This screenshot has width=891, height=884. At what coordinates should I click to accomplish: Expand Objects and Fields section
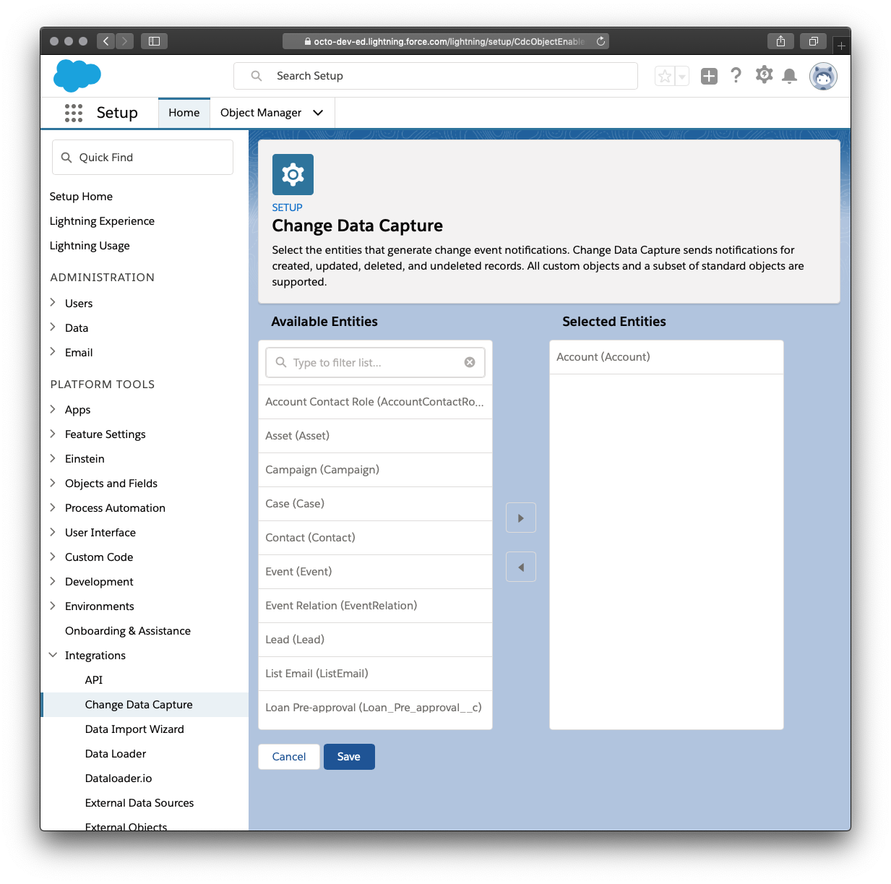pos(53,483)
